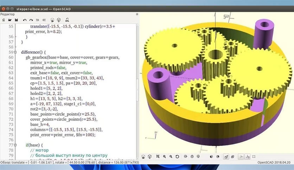This screenshot has height=170, width=294.
Task: Click the '// мотор' comment line
Action: pos(39,150)
